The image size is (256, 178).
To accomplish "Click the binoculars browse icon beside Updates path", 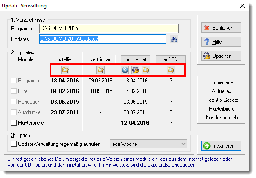I will click(174, 39).
